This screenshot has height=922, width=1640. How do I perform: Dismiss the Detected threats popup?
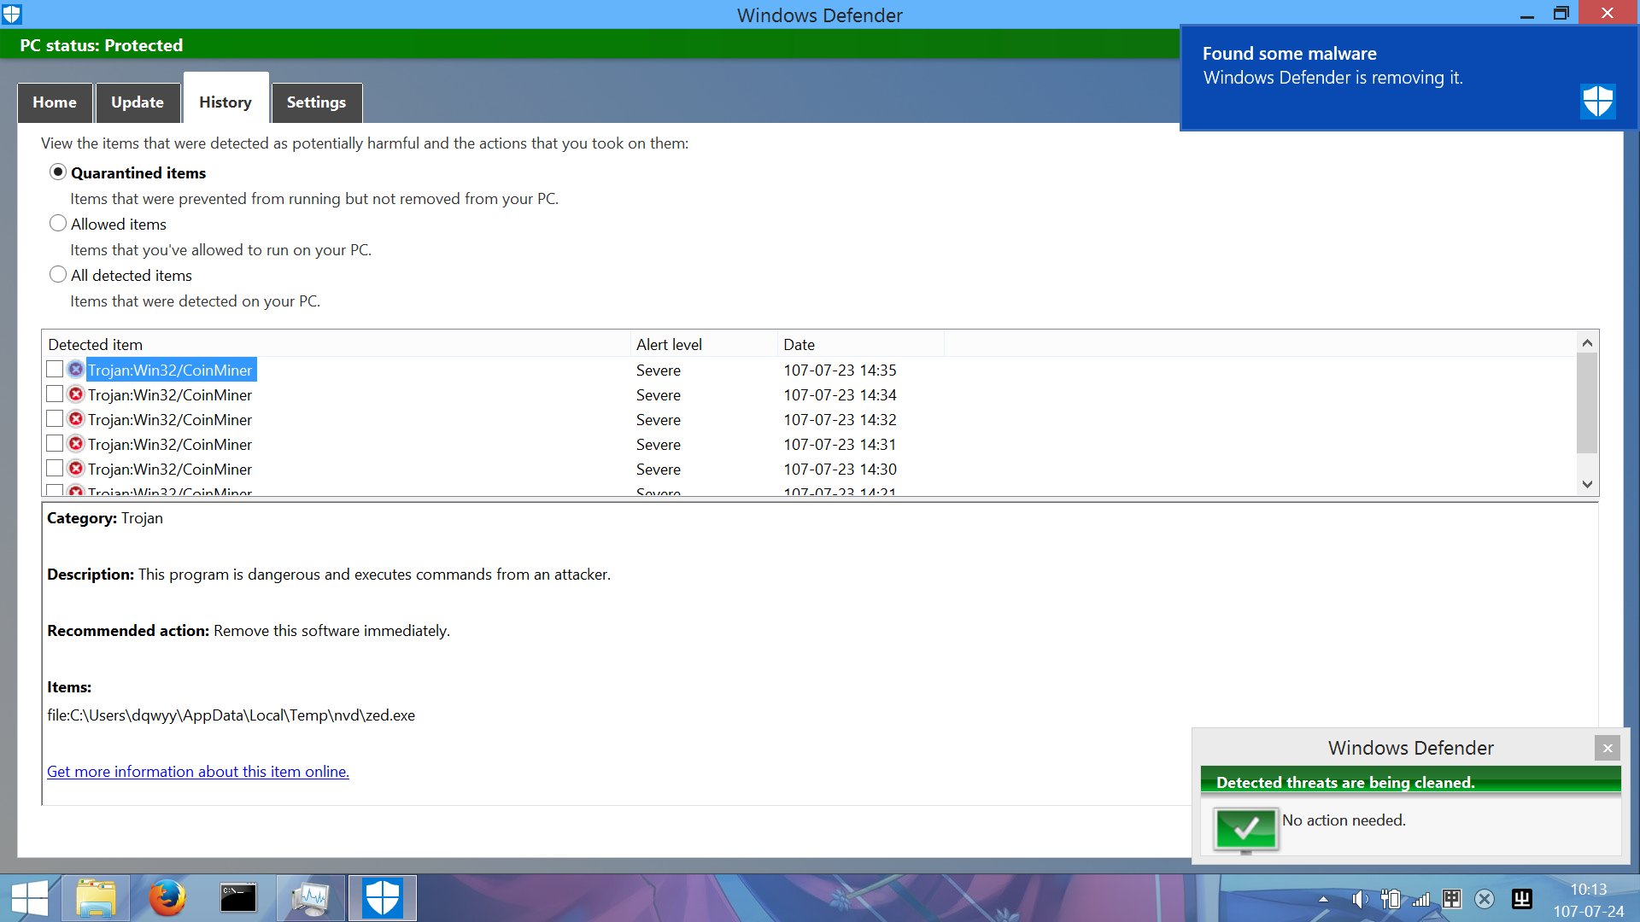pyautogui.click(x=1607, y=748)
